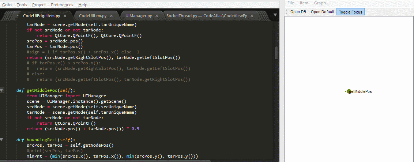The width and height of the screenshot is (414, 162).
Task: Close the UIManager.py tab
Action: 157,16
